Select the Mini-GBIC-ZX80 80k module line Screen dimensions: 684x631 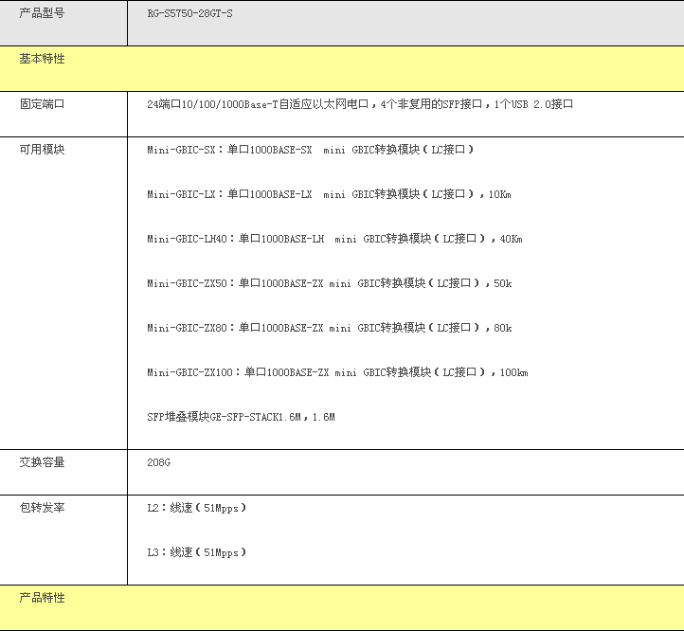tap(330, 327)
